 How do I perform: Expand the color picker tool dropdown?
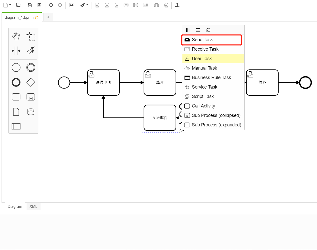point(87,5)
